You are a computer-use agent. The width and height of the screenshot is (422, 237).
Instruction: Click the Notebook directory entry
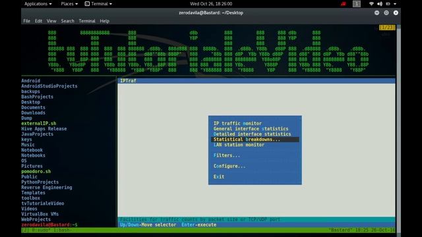[x=32, y=150]
